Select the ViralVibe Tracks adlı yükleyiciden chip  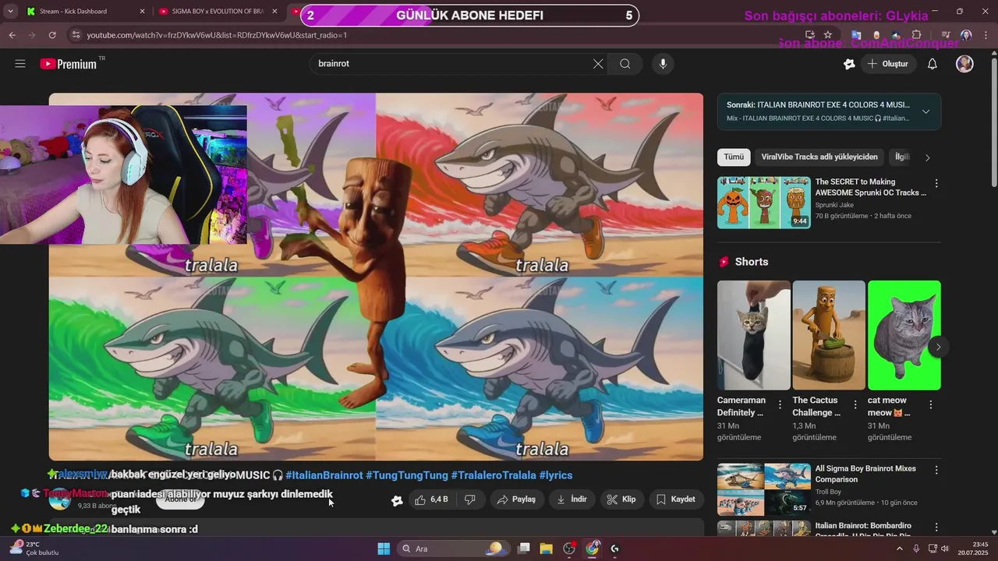point(819,157)
